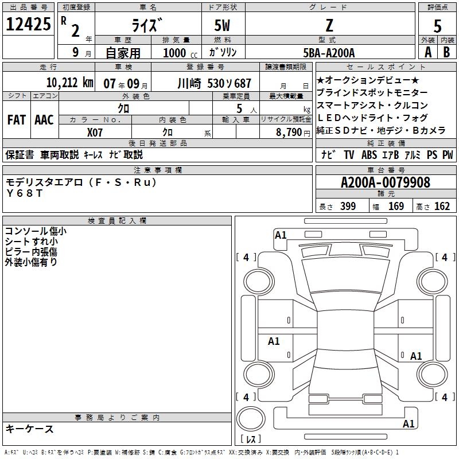The height and width of the screenshot is (459, 459).
Task: Click ＬＥＤヘッドライト・フォグ line
Action: point(372,118)
